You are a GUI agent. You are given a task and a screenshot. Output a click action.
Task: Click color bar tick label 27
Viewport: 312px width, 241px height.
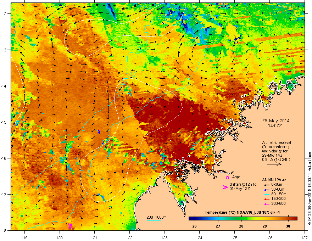coord(218,226)
